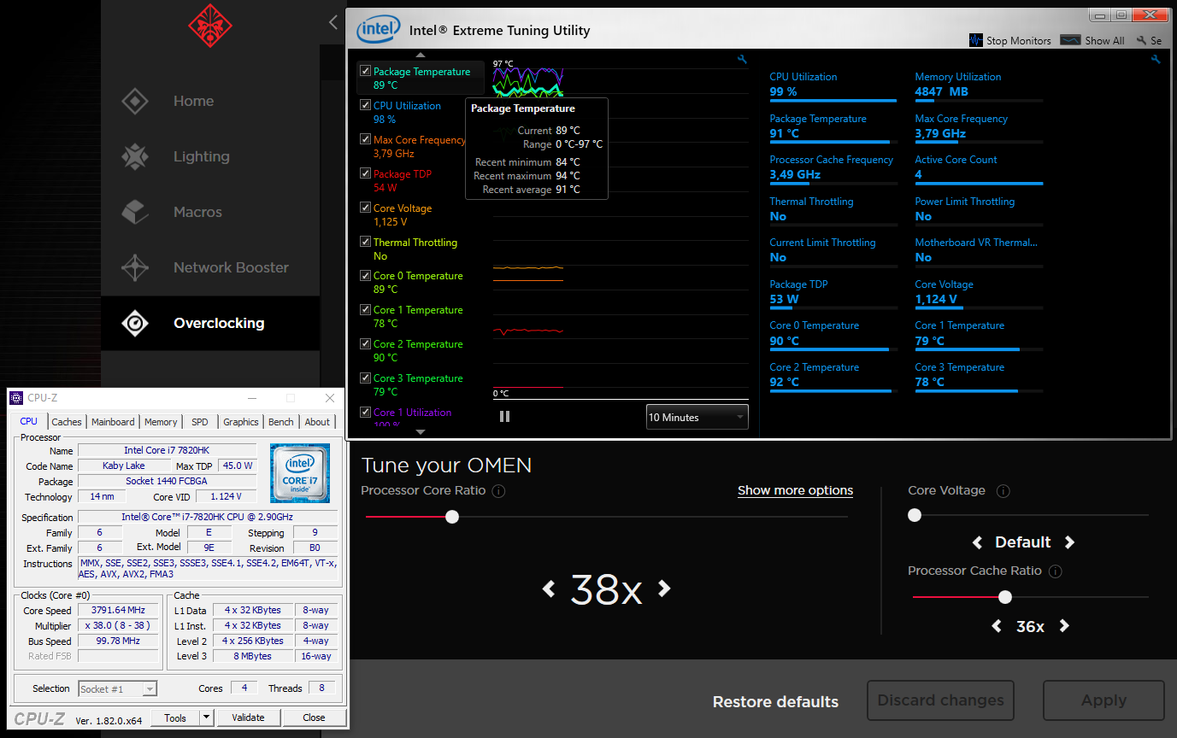
Task: Decrease the cache ratio from 36x
Action: pos(996,626)
